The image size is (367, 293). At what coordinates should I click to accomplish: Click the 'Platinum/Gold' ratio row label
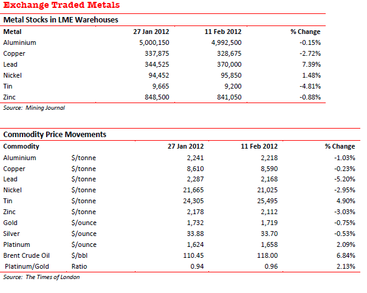point(27,266)
